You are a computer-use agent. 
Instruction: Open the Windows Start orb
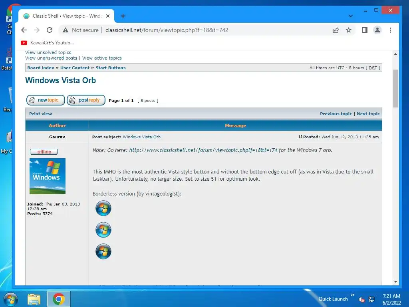(10, 299)
